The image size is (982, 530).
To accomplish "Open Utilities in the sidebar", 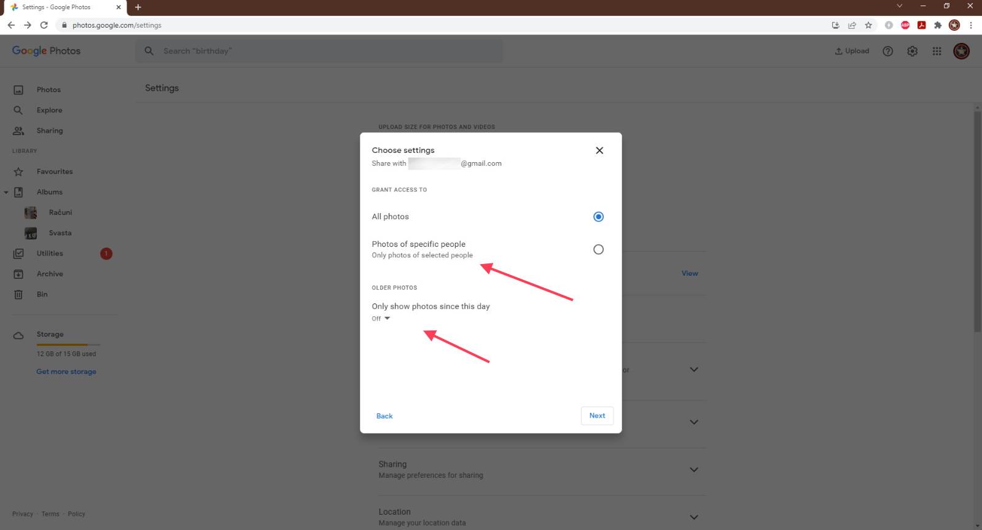I will pos(49,253).
